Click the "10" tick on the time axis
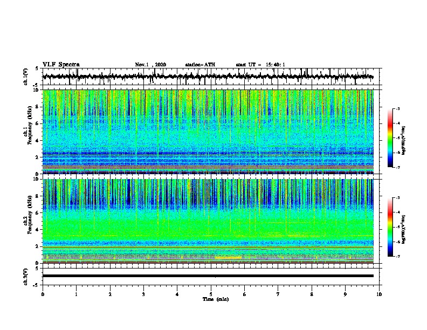 point(379,294)
